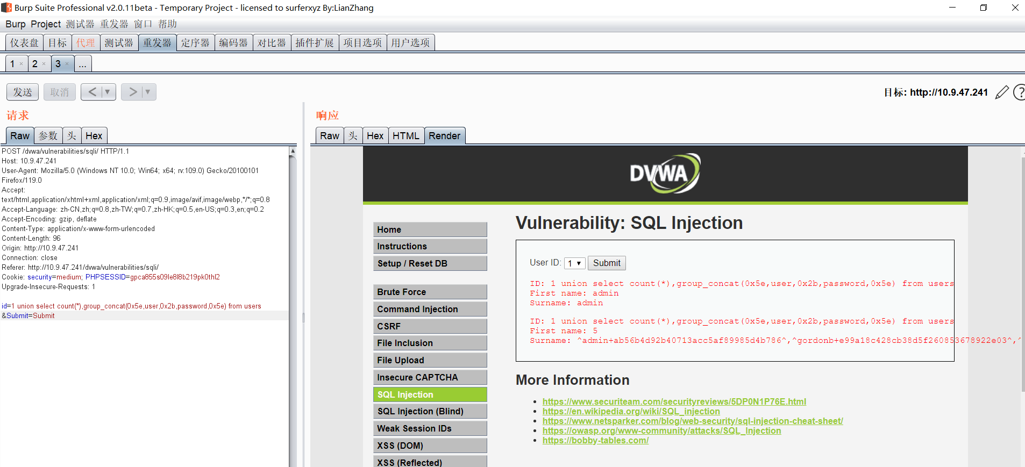Select the response Render tab
The width and height of the screenshot is (1025, 467).
tap(444, 135)
